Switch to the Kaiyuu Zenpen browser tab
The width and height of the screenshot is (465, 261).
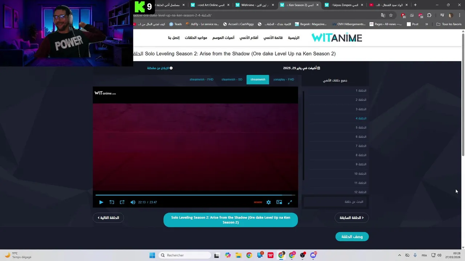point(343,5)
